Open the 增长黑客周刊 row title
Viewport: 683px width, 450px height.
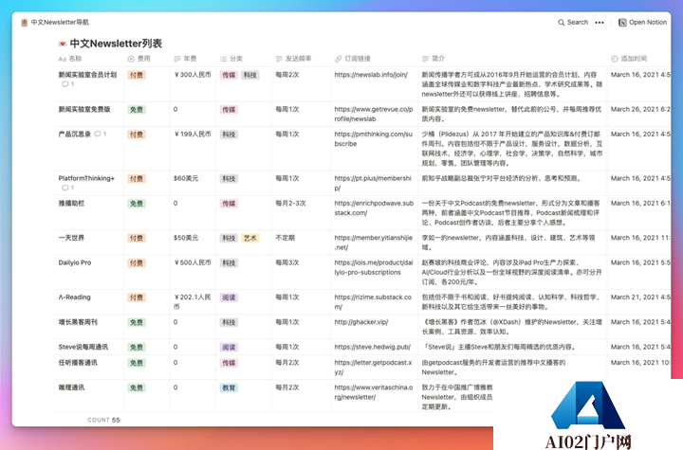point(78,322)
